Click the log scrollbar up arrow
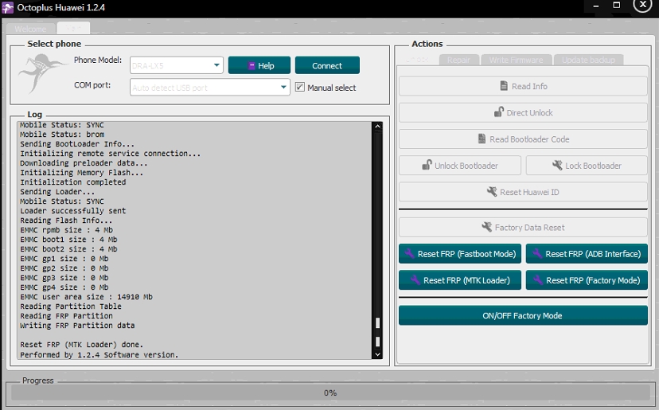The height and width of the screenshot is (410, 659). pos(377,126)
